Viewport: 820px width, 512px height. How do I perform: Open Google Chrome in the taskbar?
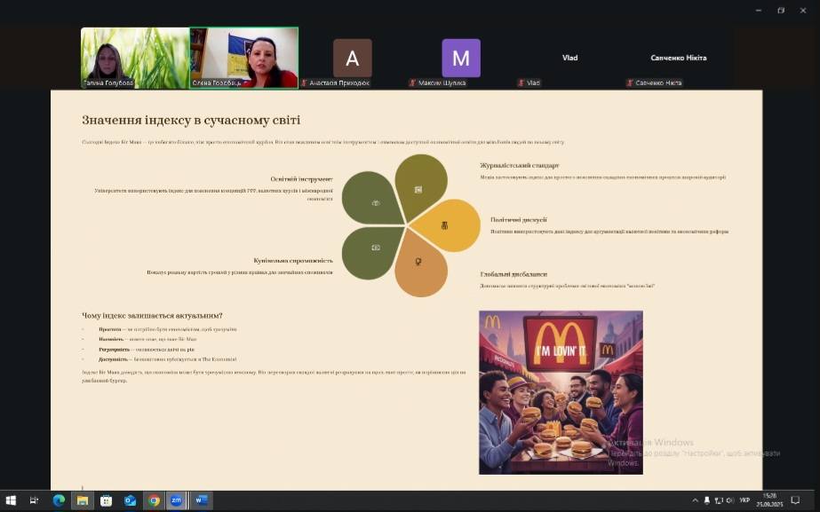154,500
